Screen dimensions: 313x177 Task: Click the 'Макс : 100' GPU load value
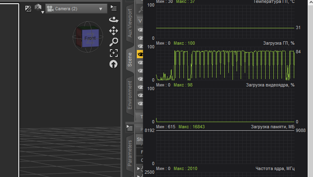pyautogui.click(x=184, y=43)
